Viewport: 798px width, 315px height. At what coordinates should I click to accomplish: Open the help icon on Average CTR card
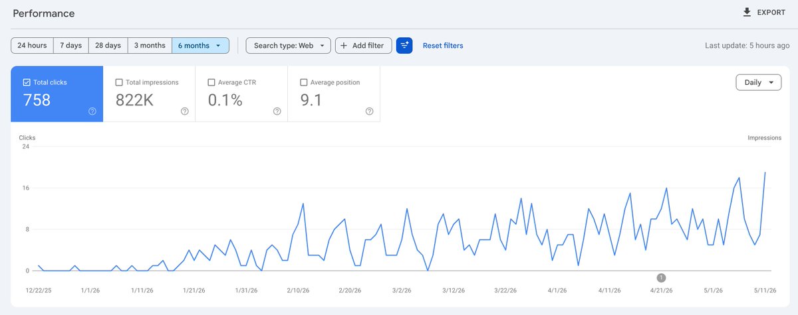[x=277, y=111]
